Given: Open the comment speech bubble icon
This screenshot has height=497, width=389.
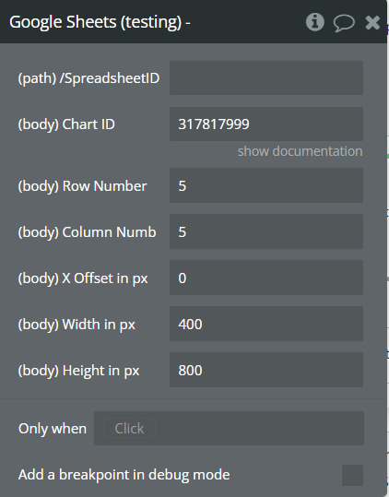Looking at the screenshot, I should point(344,23).
